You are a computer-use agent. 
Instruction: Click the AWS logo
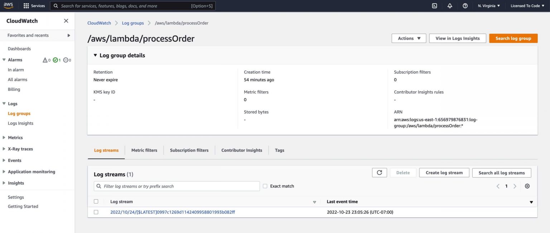pos(8,5)
